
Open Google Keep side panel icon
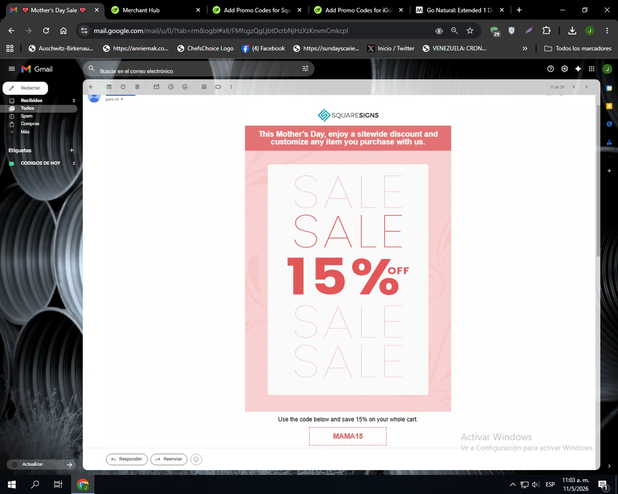tap(609, 106)
